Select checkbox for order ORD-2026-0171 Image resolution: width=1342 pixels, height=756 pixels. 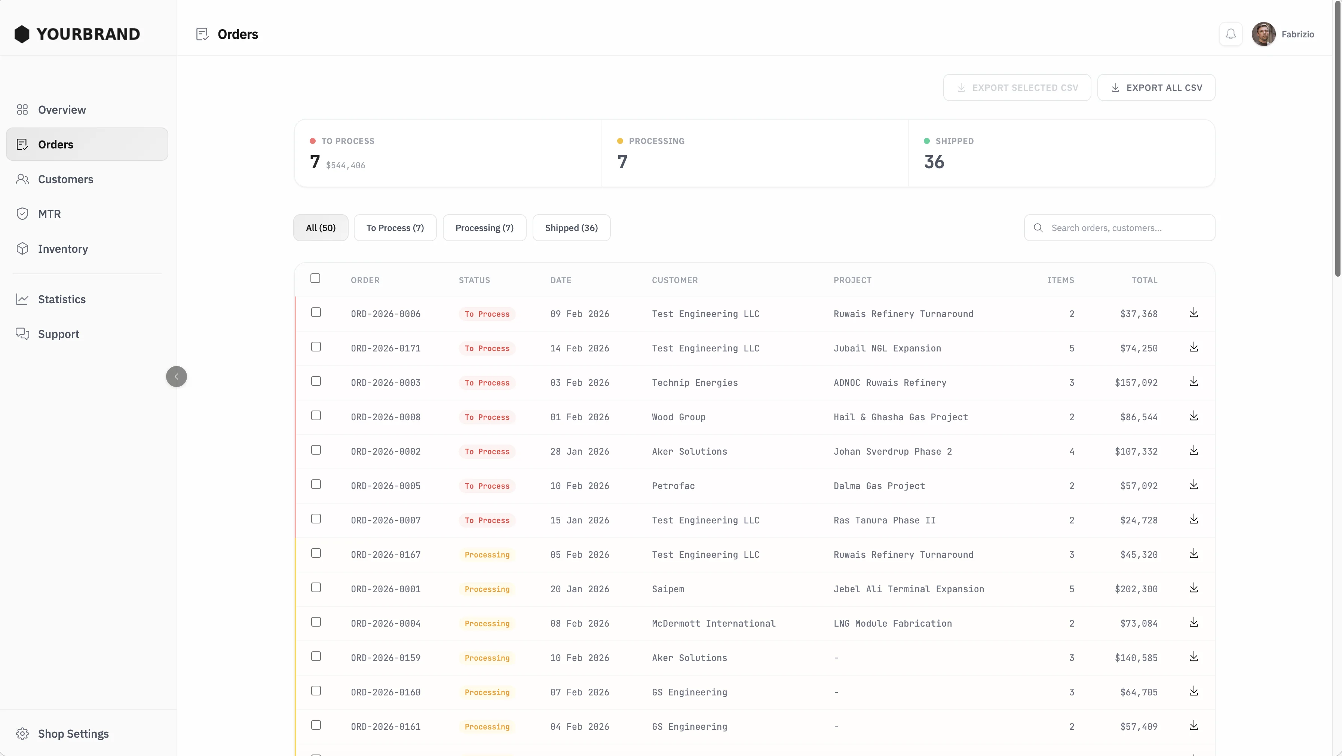point(316,347)
